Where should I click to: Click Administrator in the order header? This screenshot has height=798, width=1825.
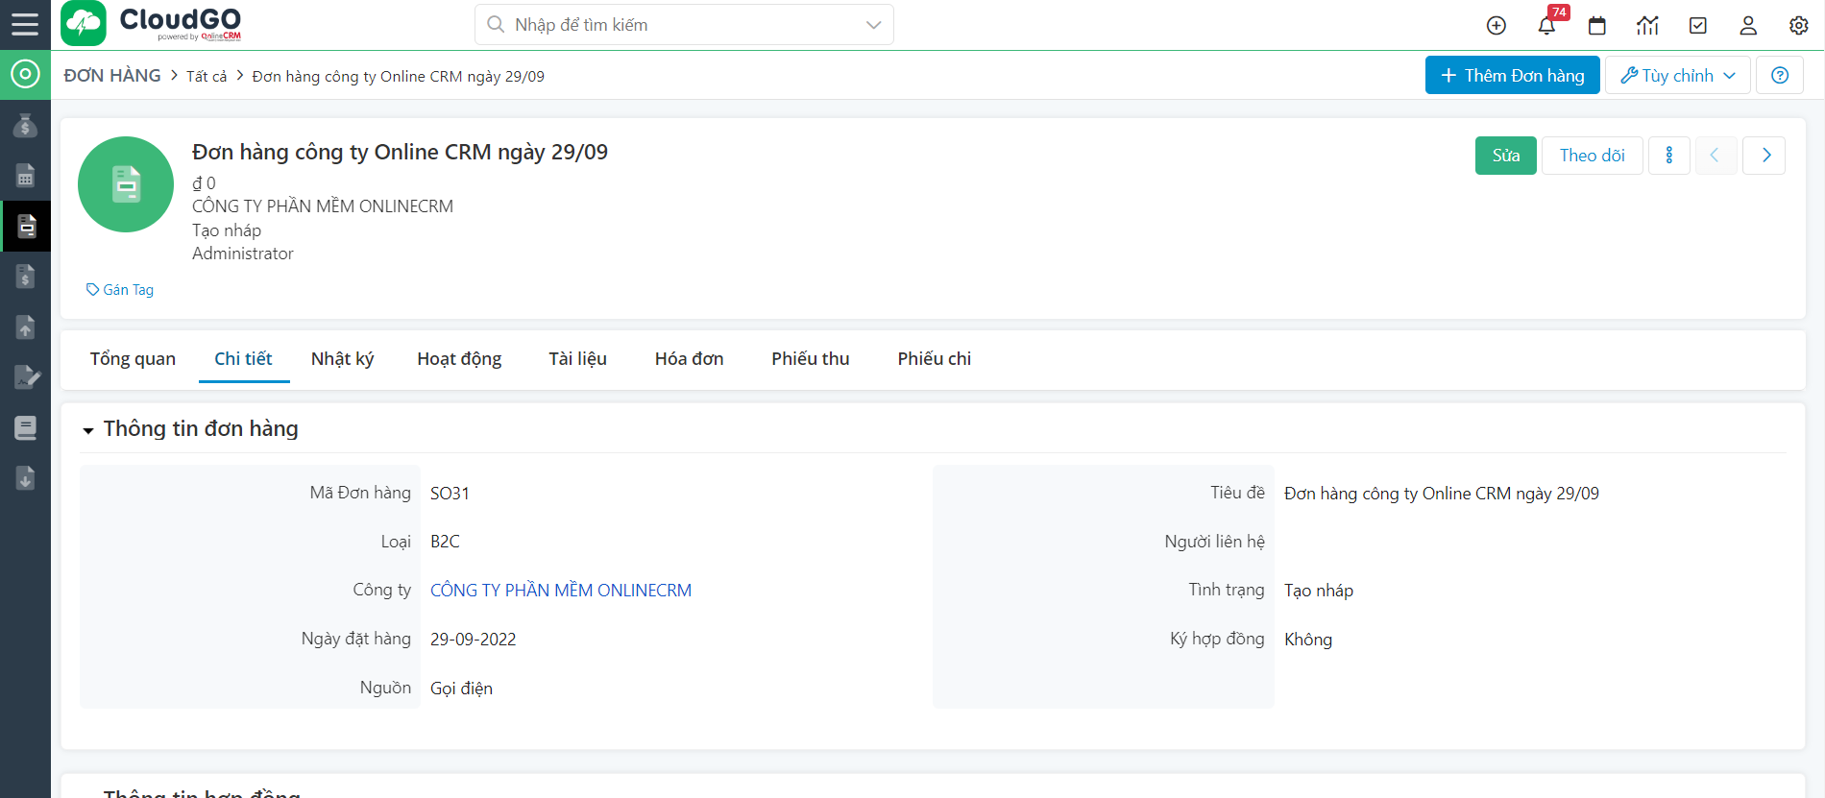(x=243, y=254)
